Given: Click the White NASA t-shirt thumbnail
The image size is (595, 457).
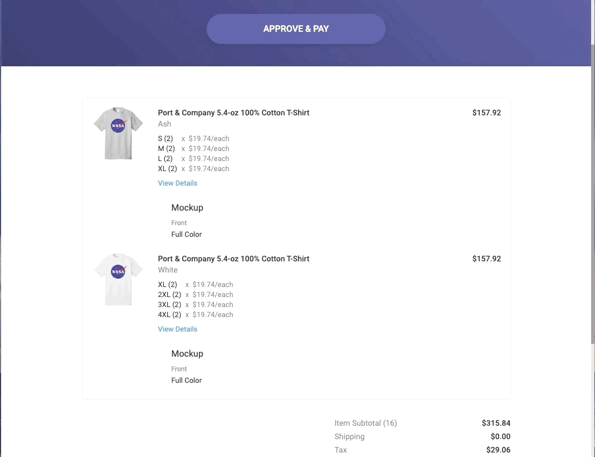Looking at the screenshot, I should pos(118,279).
